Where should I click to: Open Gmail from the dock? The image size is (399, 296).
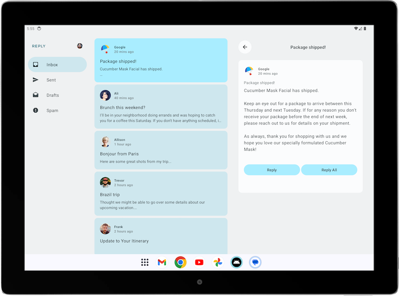161,262
